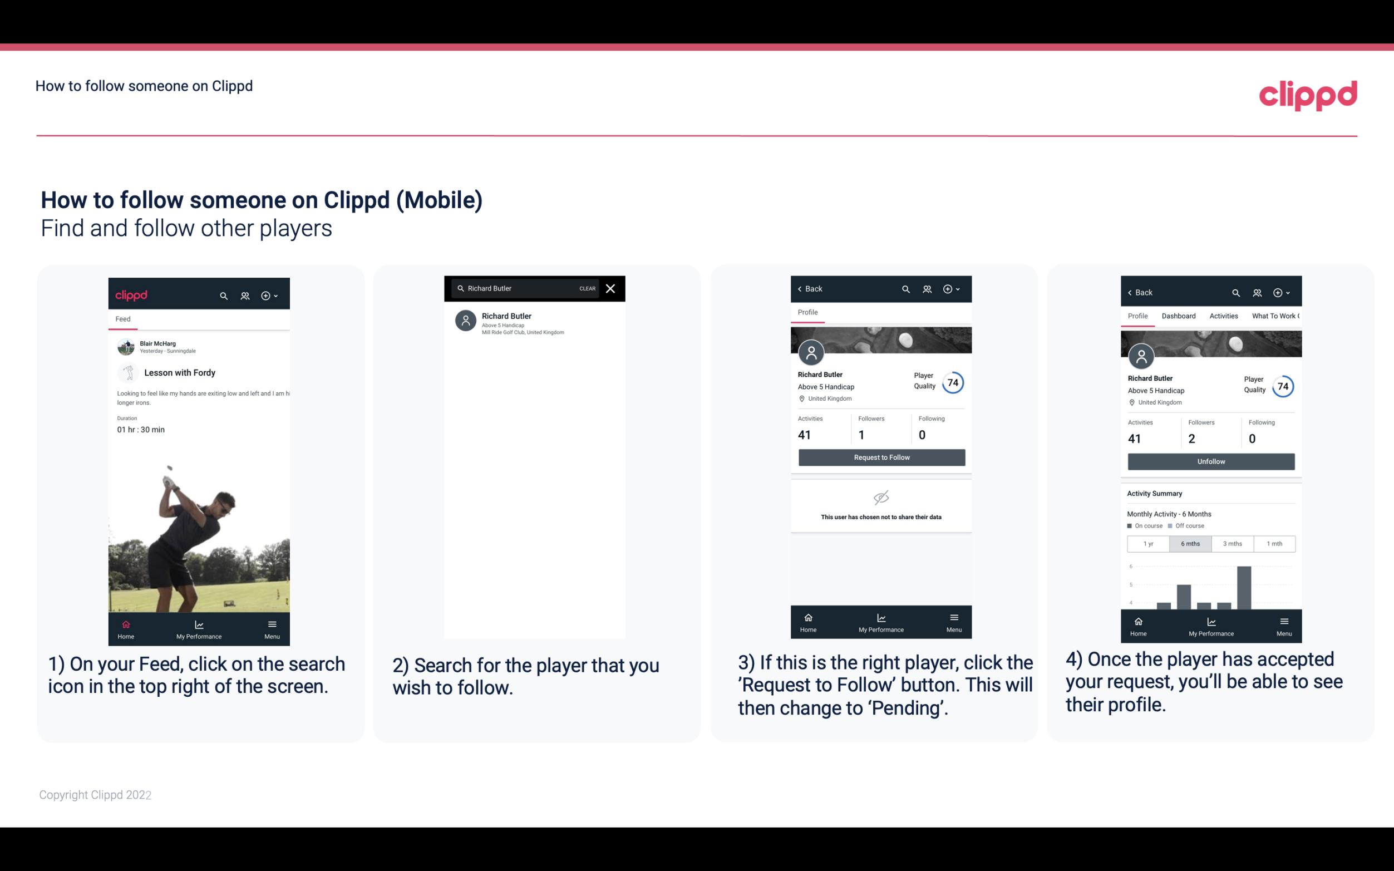Click the Home icon in bottom navigation bar
This screenshot has width=1394, height=871.
[125, 624]
